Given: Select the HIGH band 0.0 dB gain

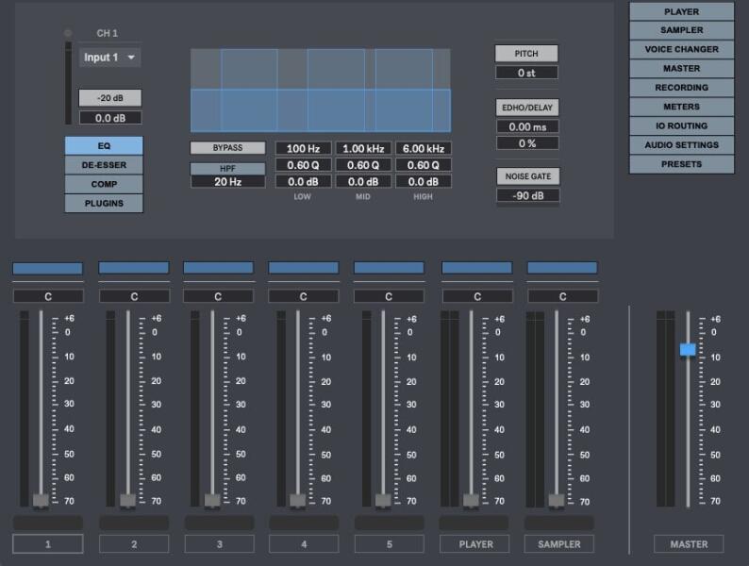Looking at the screenshot, I should click(x=424, y=181).
